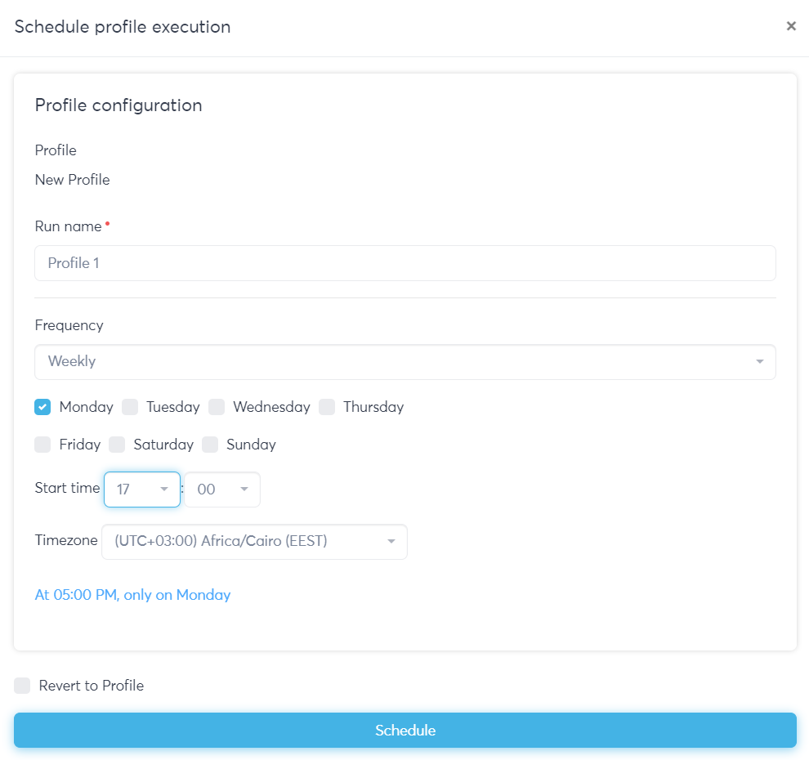809x760 pixels.
Task: Click the arrow icon in Frequency field
Action: (x=759, y=361)
